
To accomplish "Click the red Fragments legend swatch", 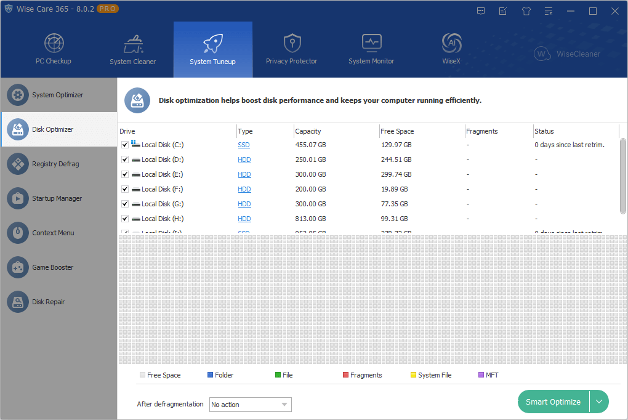I will (345, 374).
